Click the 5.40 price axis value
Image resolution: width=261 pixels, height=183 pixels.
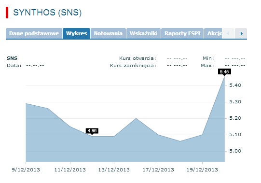pyautogui.click(x=235, y=85)
